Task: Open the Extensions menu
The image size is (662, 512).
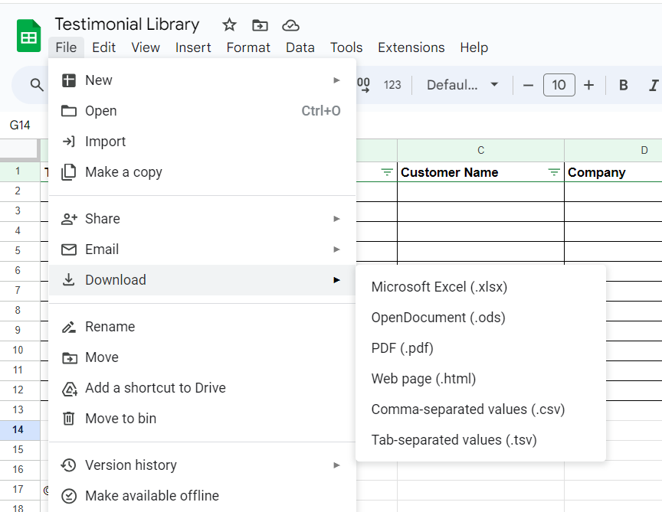Action: [x=411, y=47]
